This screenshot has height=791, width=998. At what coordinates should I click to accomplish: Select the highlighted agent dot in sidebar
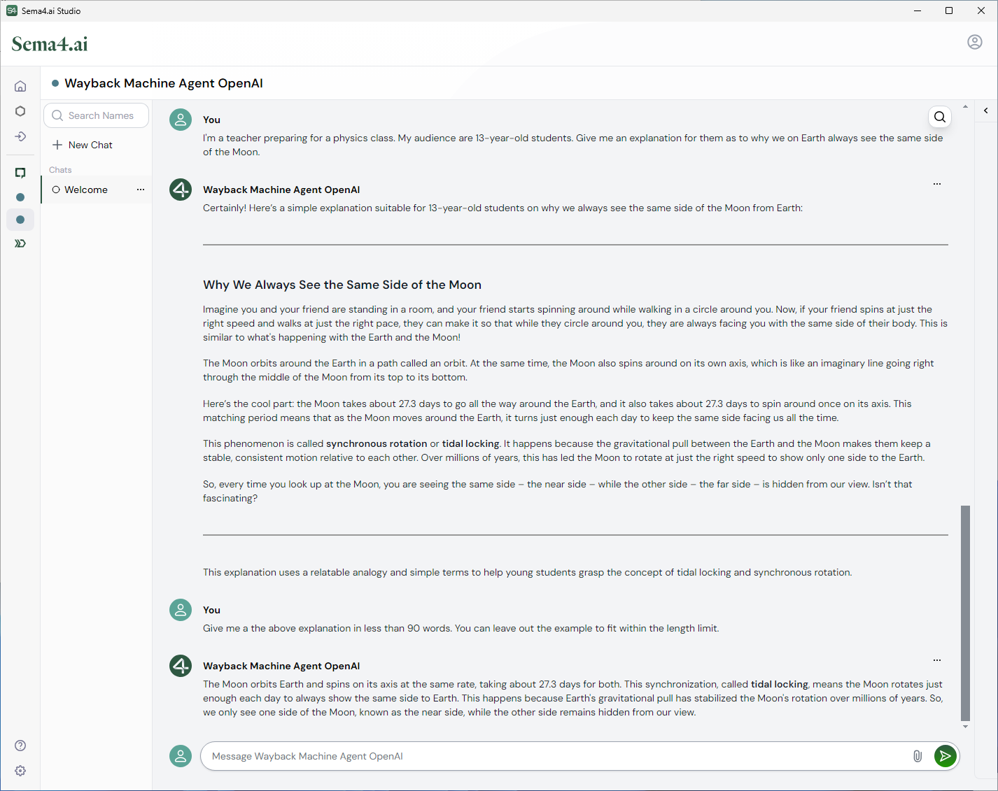20,220
